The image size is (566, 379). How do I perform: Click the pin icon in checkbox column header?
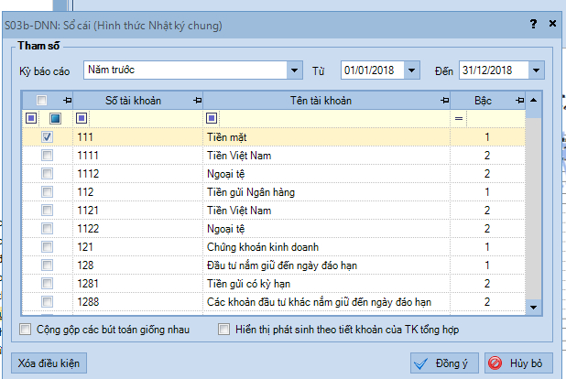coord(66,100)
